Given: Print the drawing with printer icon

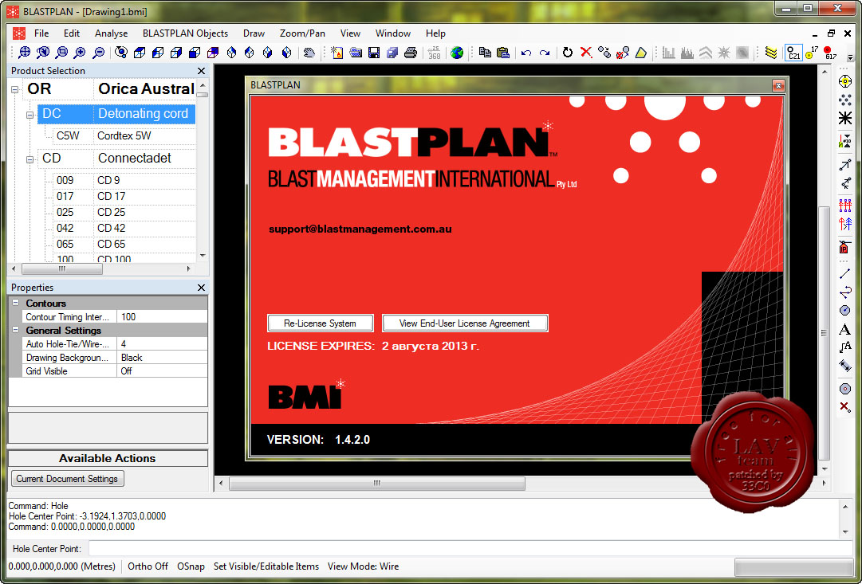Looking at the screenshot, I should click(411, 53).
